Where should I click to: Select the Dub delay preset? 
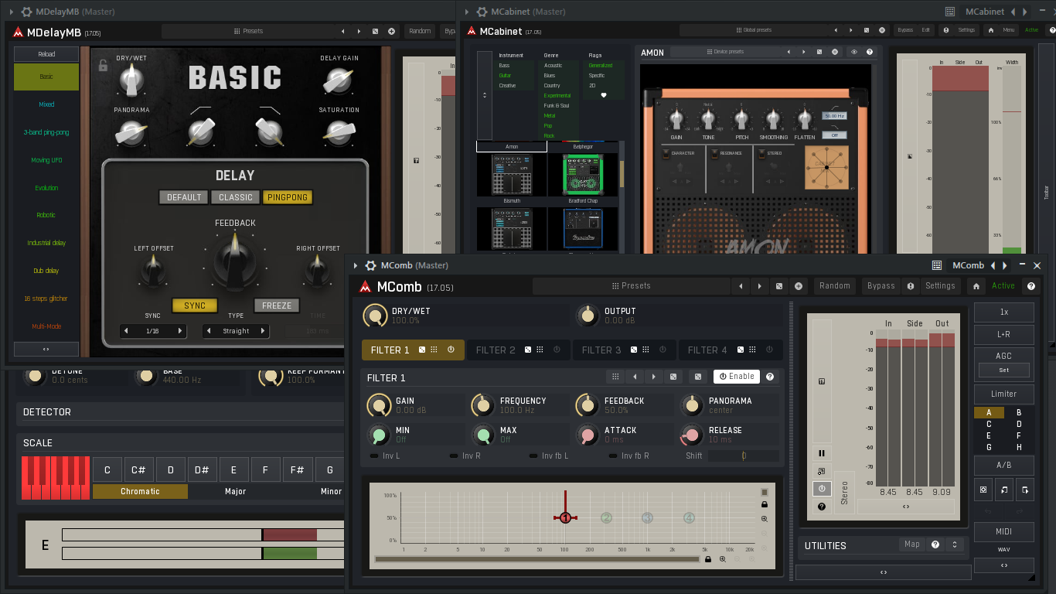(46, 271)
